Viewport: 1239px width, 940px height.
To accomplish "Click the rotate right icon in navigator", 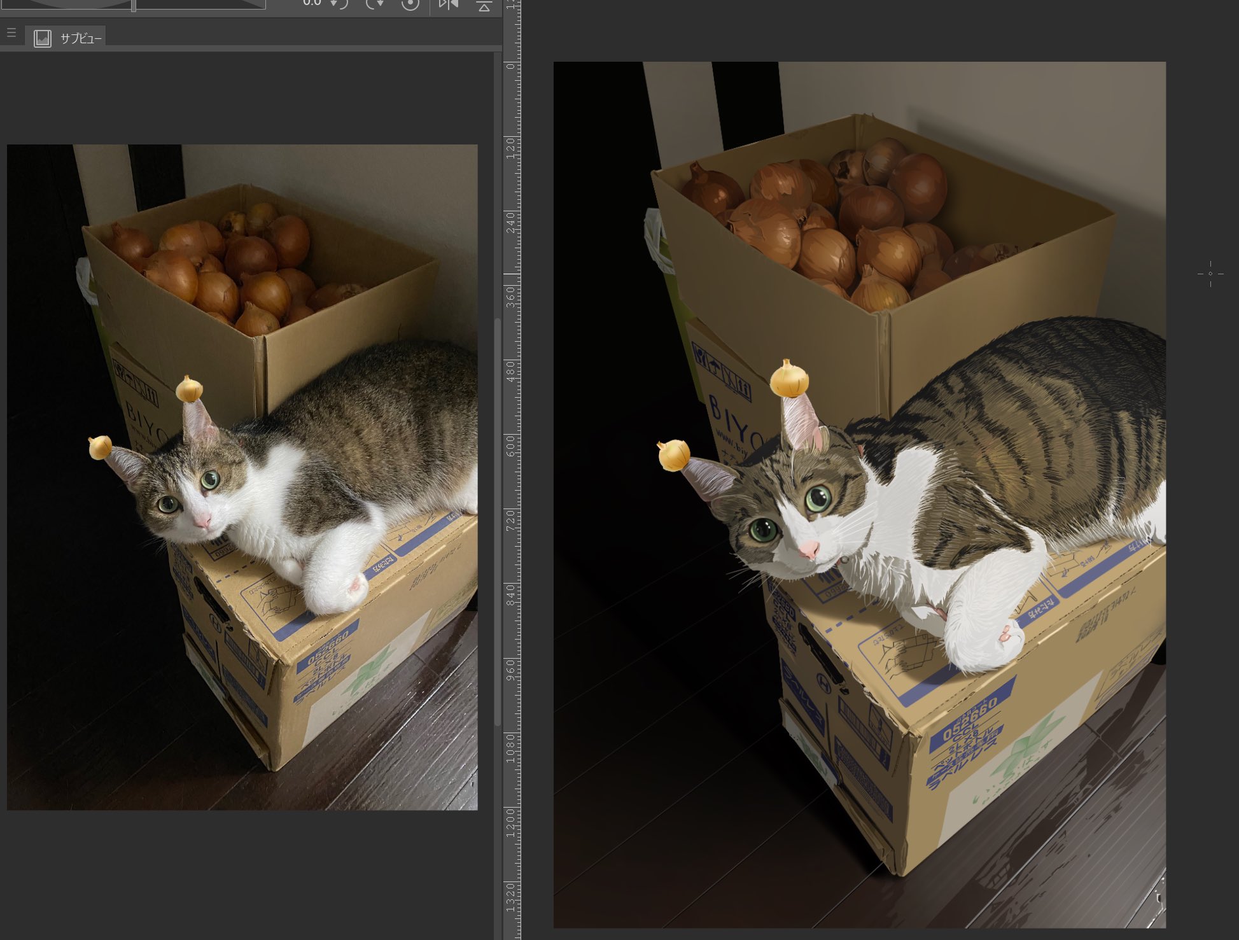I will [375, 5].
